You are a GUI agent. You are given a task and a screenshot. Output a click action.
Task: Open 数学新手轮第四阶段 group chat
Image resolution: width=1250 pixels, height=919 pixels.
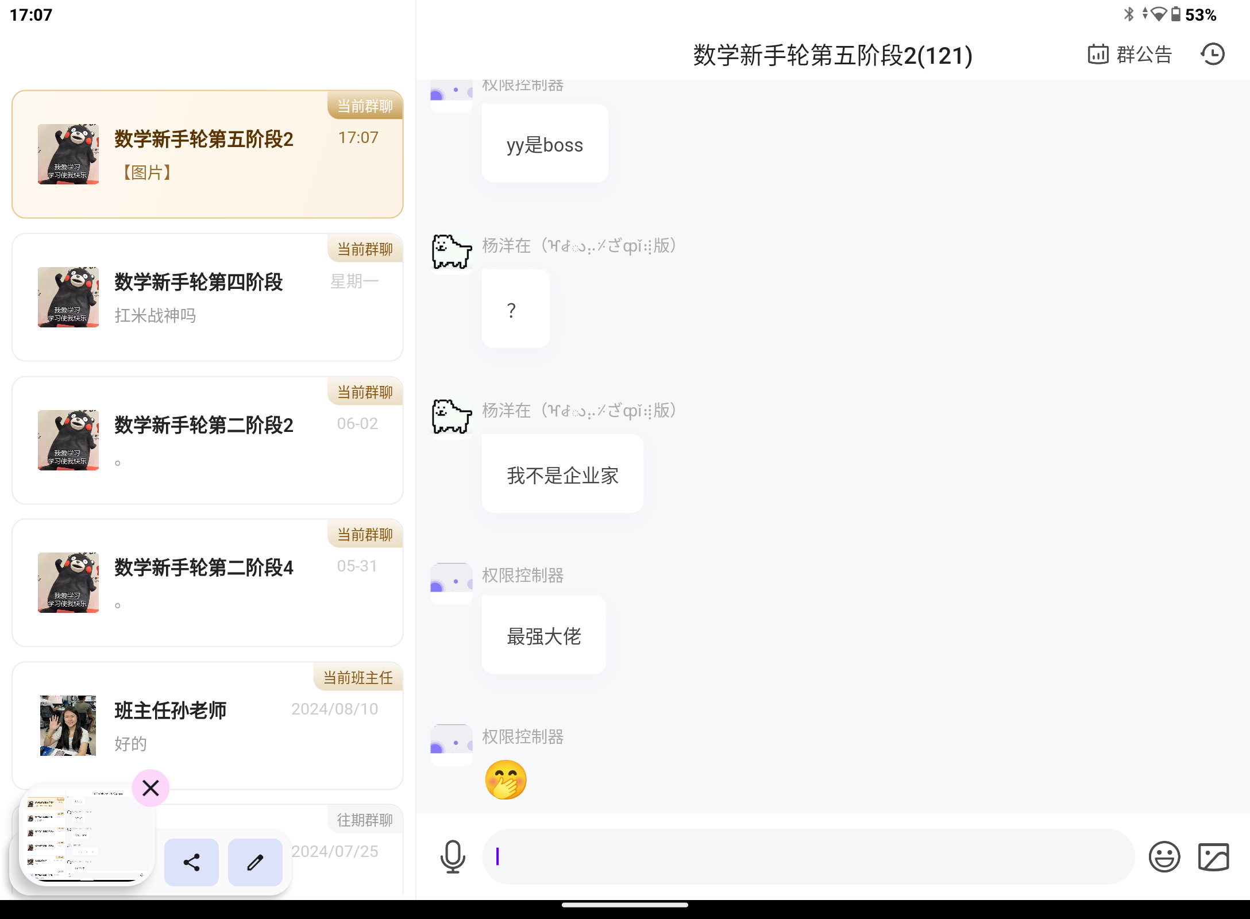click(x=207, y=297)
